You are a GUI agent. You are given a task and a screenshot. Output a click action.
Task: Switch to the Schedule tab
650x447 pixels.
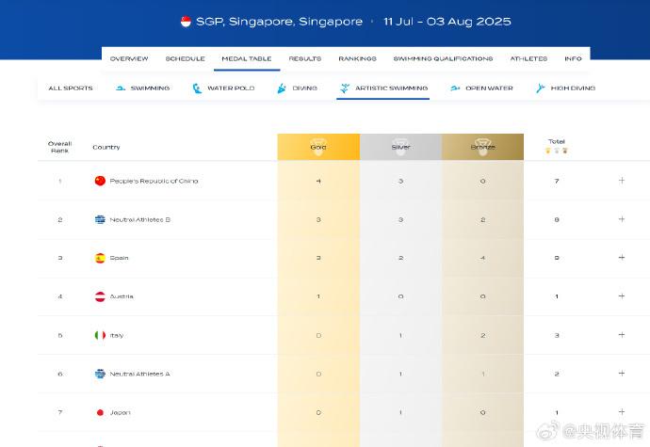point(185,58)
